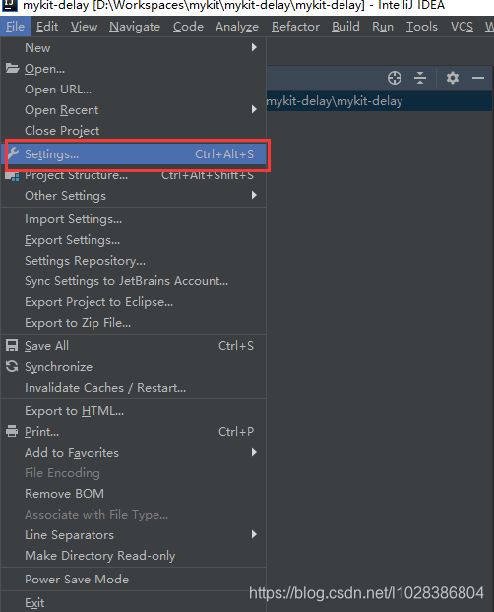Open the File menu

(15, 27)
